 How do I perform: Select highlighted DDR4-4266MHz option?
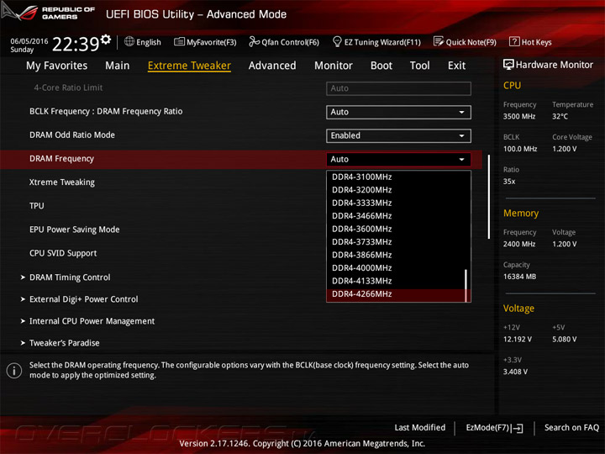click(396, 294)
